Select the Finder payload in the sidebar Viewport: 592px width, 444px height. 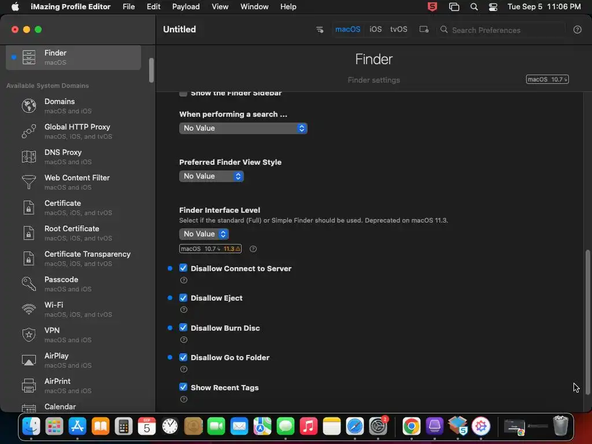(73, 57)
